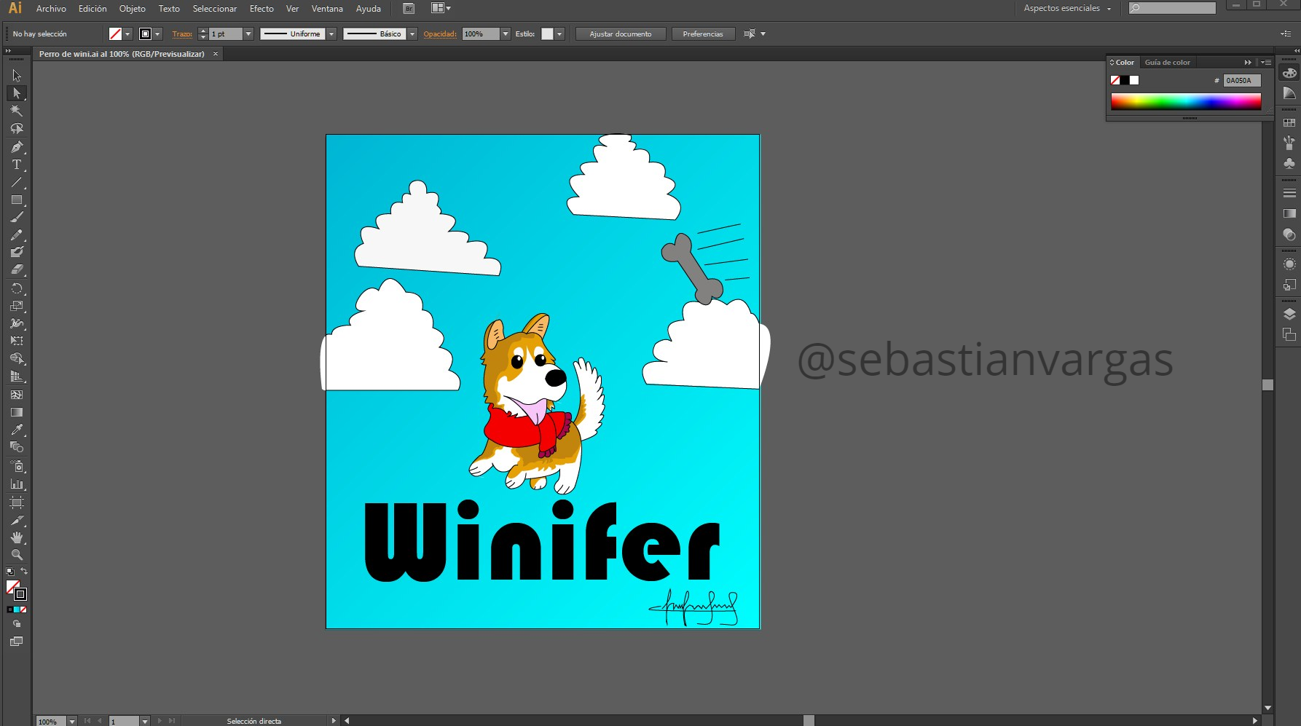Select the Blend tool

coord(17,447)
